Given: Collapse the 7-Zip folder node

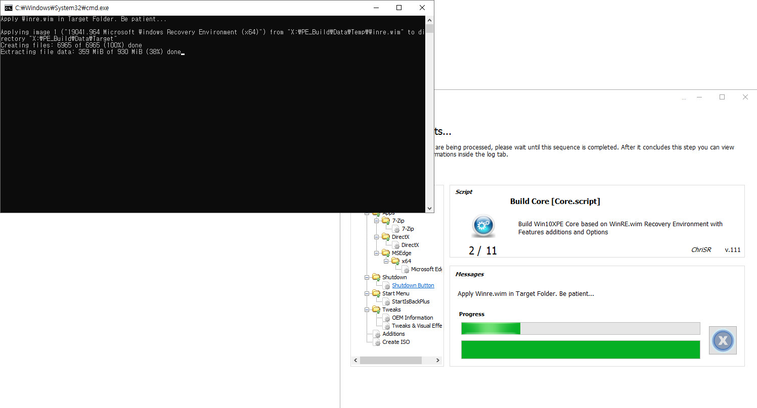Looking at the screenshot, I should tap(376, 221).
